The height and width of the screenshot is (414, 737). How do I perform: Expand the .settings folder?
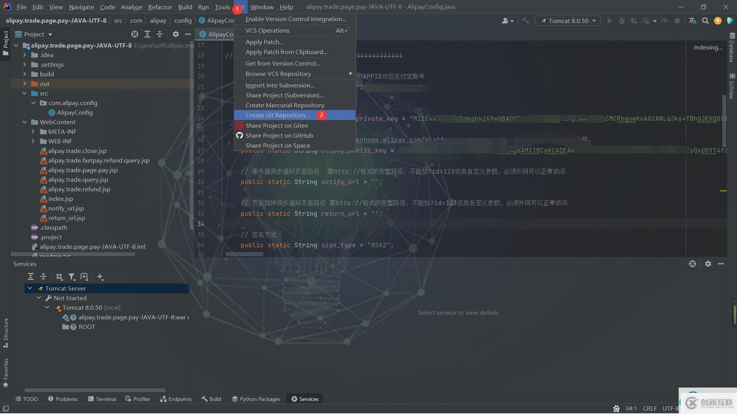click(x=25, y=64)
